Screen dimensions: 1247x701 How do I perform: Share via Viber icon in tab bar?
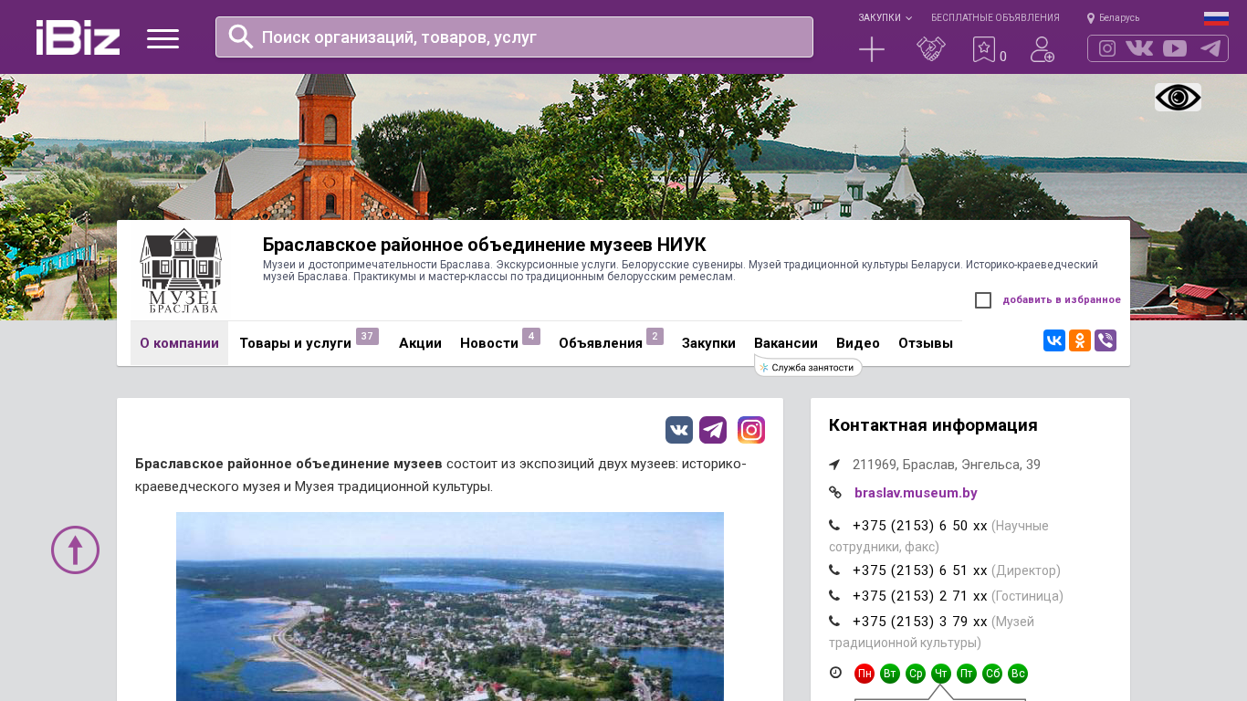coord(1106,340)
